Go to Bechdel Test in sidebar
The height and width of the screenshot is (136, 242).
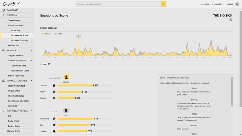click(x=14, y=45)
